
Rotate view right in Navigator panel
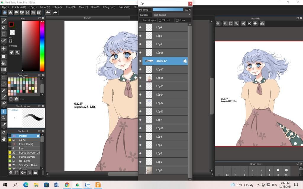tap(255, 24)
